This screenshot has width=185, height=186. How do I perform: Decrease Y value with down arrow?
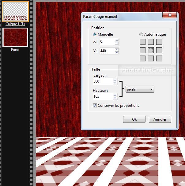117,52
